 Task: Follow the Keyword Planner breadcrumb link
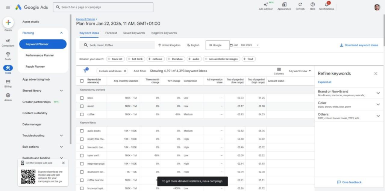[86, 19]
